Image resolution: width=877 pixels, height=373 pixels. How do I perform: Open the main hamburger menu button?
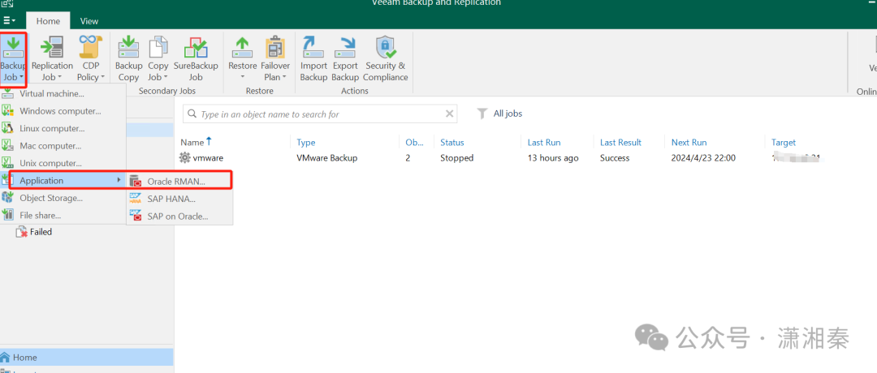pyautogui.click(x=9, y=20)
